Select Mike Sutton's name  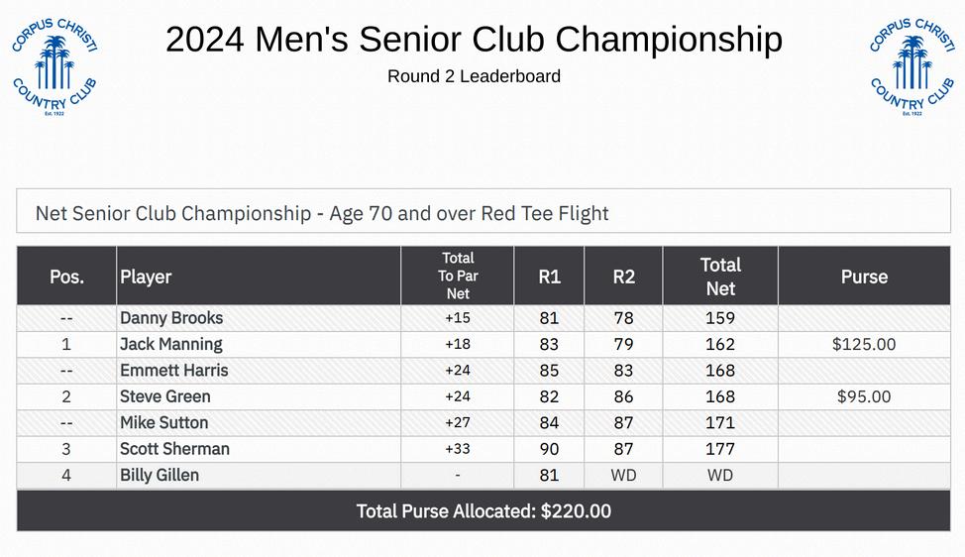(x=164, y=423)
